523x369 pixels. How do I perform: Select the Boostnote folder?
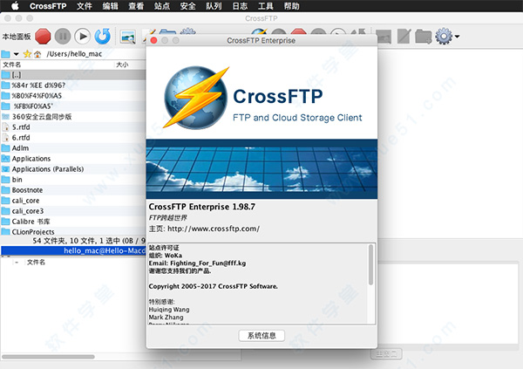(73, 189)
